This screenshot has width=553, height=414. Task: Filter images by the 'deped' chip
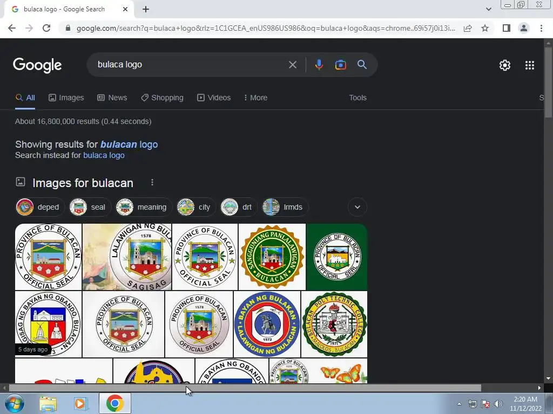[x=40, y=207]
